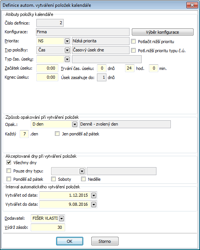
Task: Click the Výdrž zásob field
Action: click(x=48, y=227)
